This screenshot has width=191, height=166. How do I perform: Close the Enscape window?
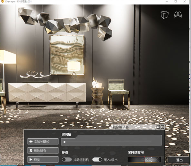point(185,1)
